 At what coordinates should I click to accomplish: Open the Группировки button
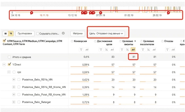25,34
